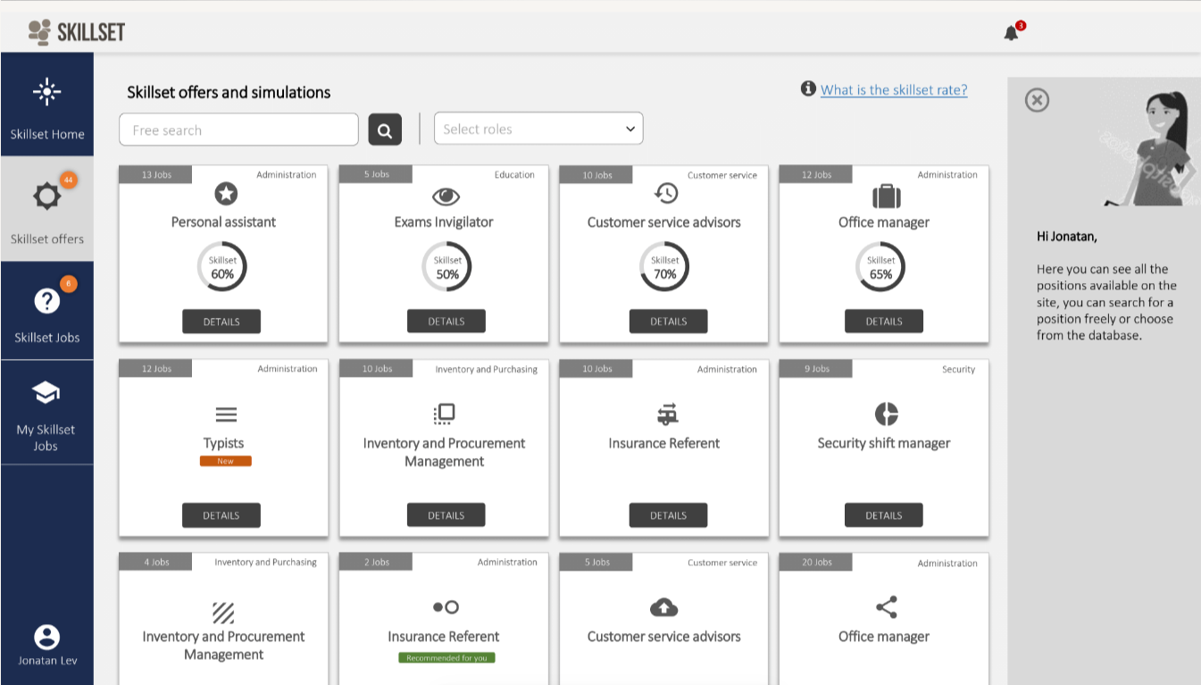Click the Typists card title
The height and width of the screenshot is (685, 1201).
point(223,443)
